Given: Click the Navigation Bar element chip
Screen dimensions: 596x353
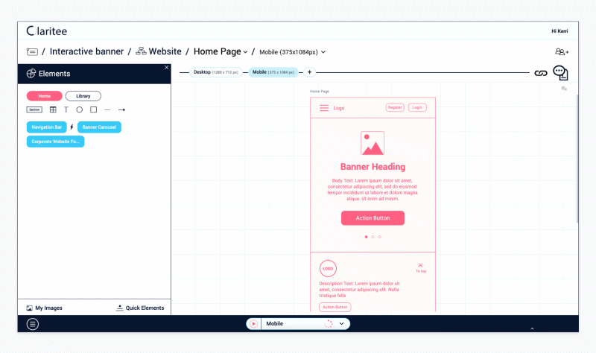Looking at the screenshot, I should (47, 127).
